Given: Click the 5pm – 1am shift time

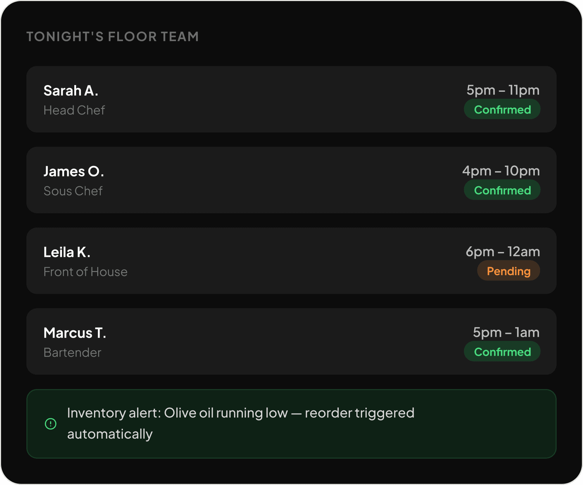Looking at the screenshot, I should pyautogui.click(x=506, y=333).
